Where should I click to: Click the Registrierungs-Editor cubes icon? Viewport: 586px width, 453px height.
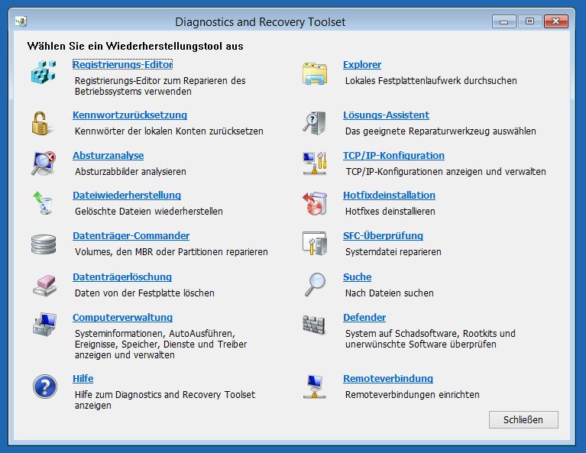pos(44,72)
